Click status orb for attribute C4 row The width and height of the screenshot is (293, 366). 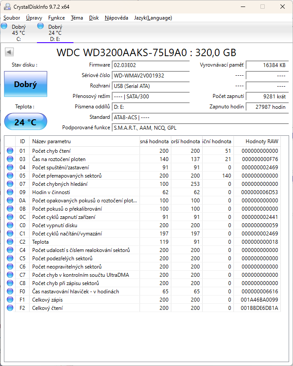pyautogui.click(x=10, y=250)
